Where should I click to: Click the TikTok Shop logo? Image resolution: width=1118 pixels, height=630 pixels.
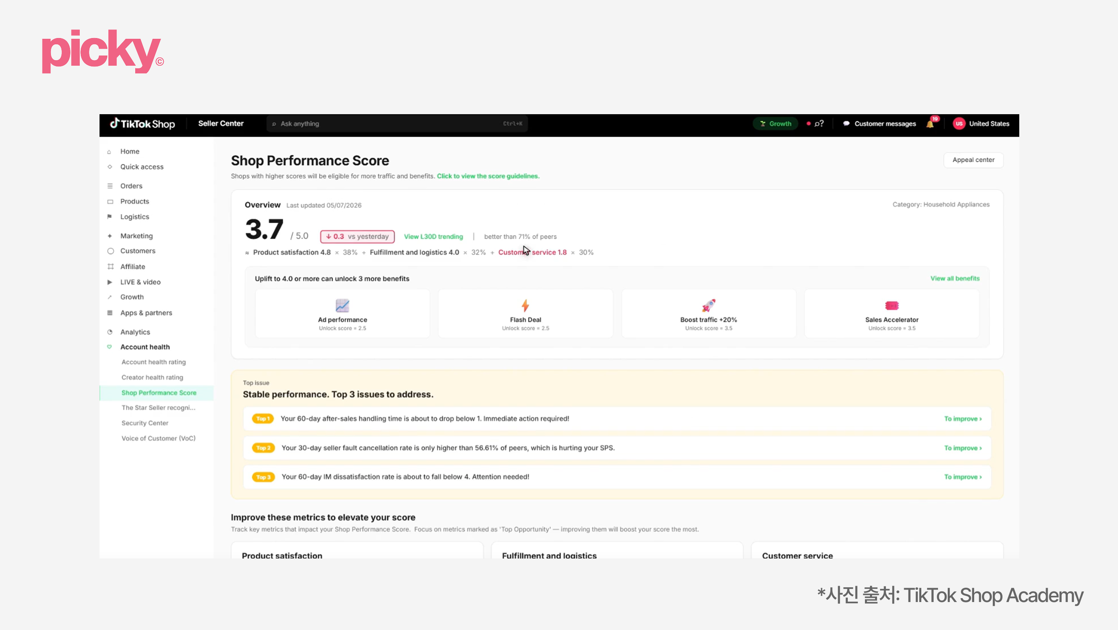coord(142,124)
